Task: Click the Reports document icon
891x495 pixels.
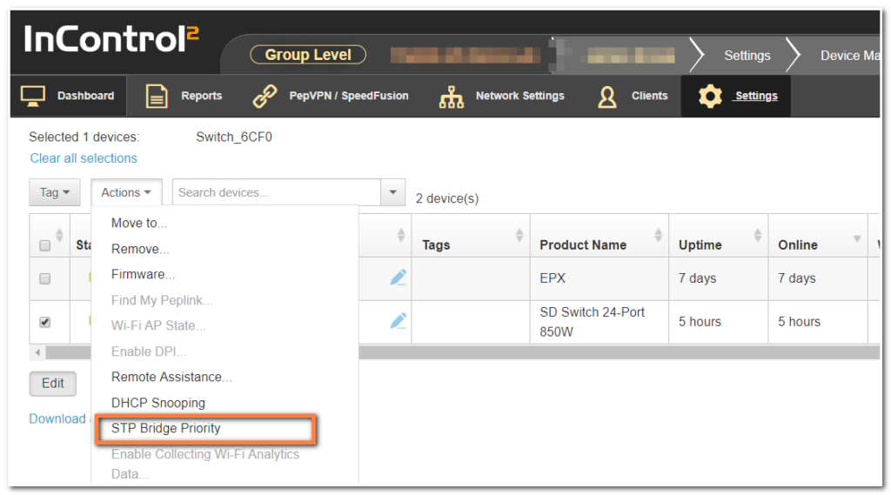Action: 157,96
